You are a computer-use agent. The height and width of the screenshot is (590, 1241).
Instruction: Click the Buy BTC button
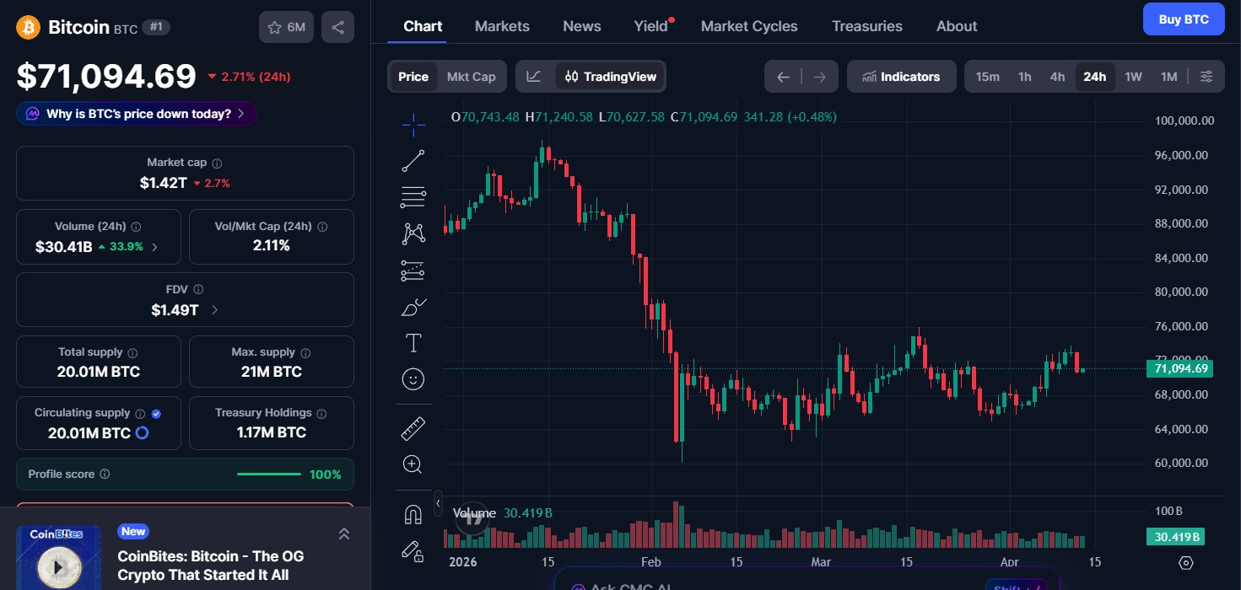[1184, 19]
